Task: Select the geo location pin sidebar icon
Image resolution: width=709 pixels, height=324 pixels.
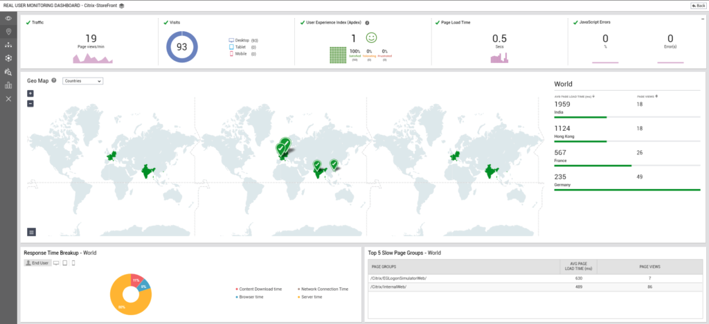Action: pos(8,32)
